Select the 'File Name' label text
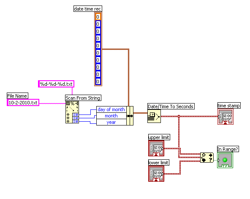 pos(17,96)
